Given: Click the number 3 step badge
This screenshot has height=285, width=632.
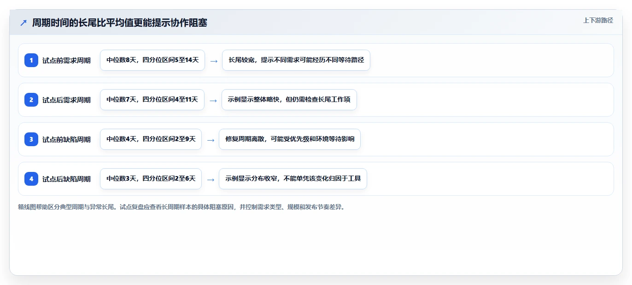Looking at the screenshot, I should [x=31, y=139].
